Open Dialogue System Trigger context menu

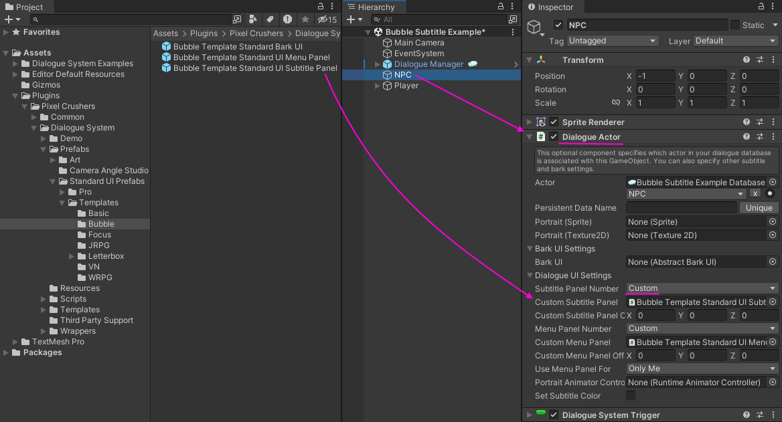(x=773, y=415)
